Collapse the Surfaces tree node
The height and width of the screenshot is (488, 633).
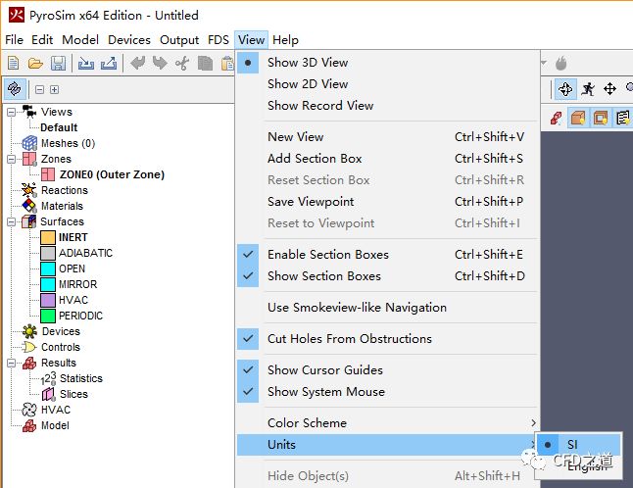pos(11,222)
